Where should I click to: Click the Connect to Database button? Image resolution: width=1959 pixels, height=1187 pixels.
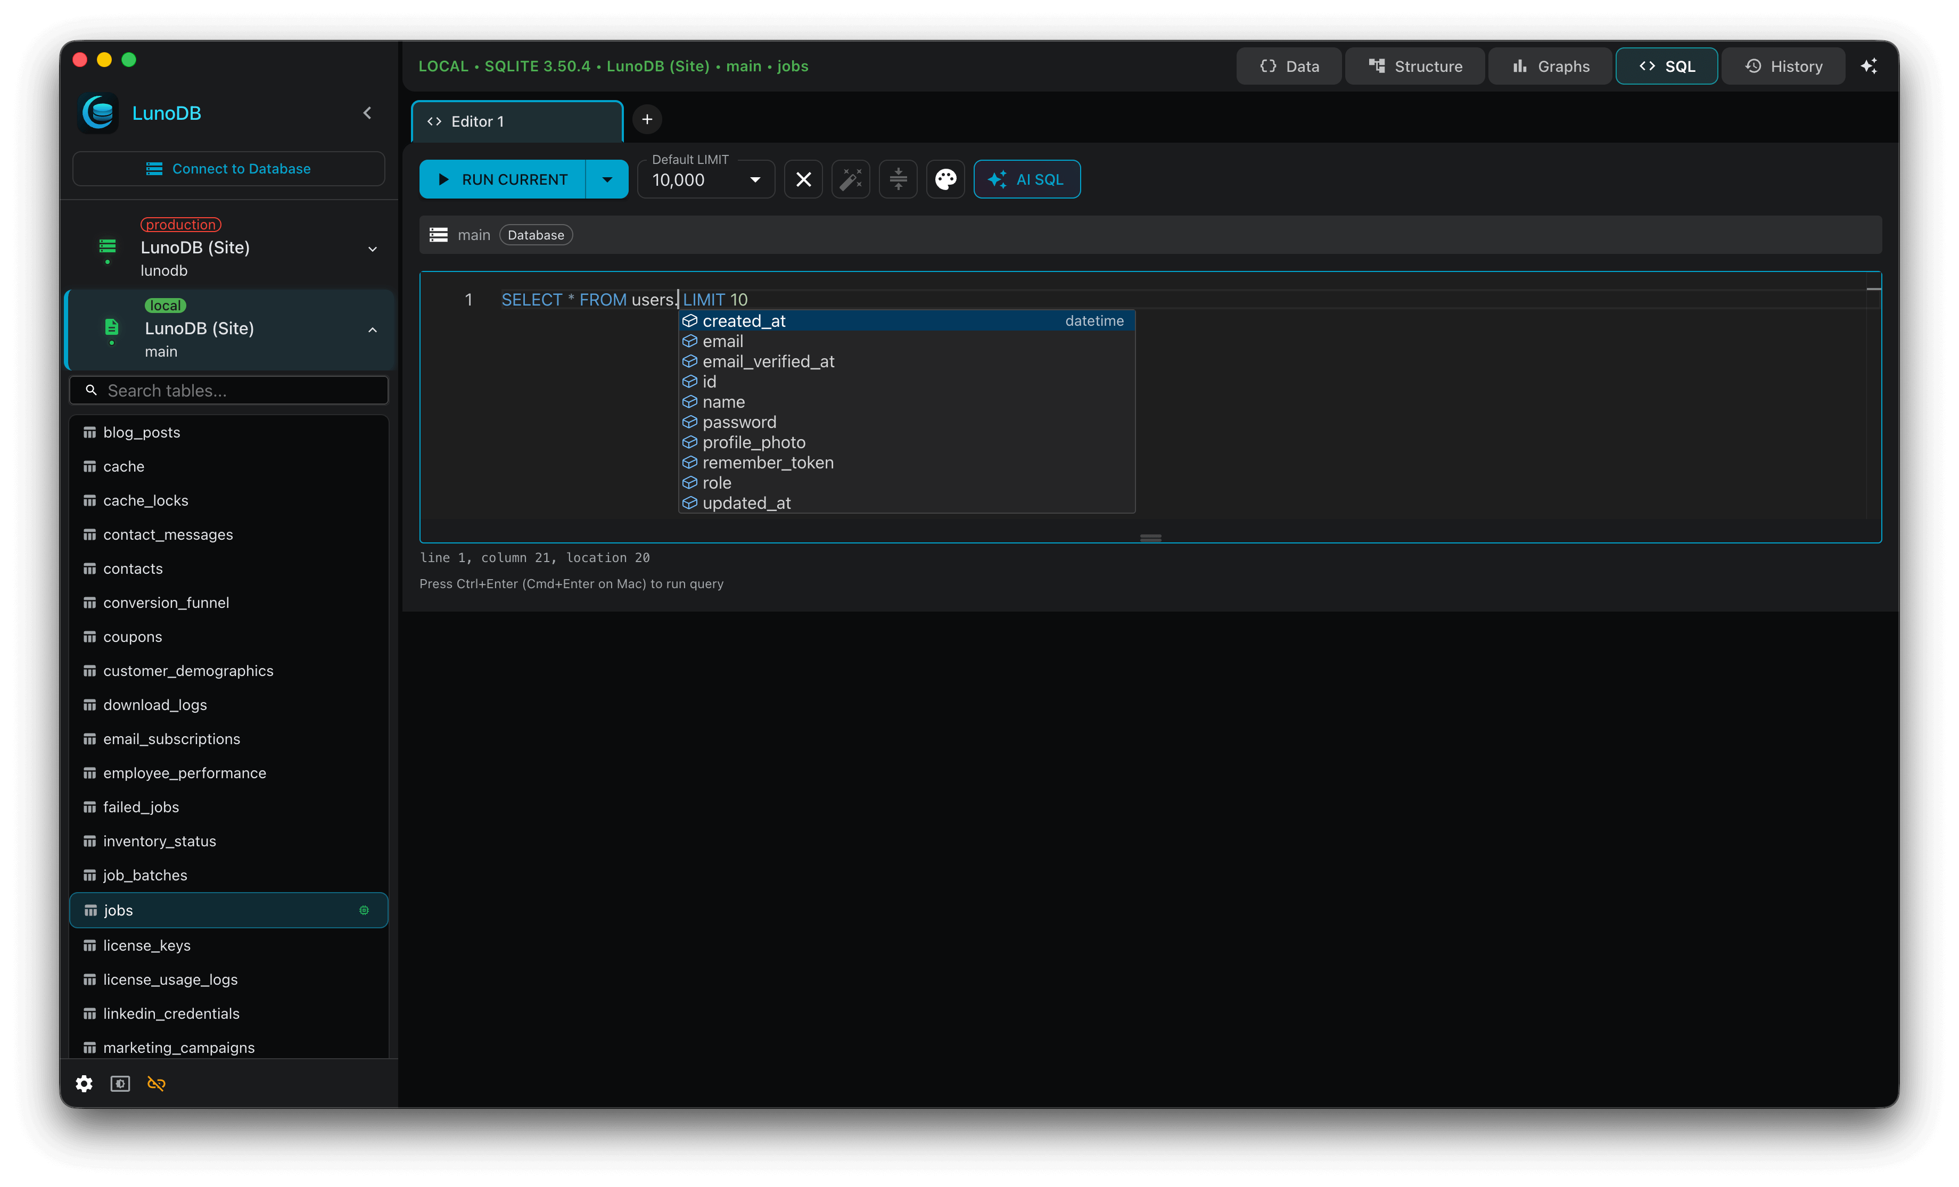[x=228, y=169]
